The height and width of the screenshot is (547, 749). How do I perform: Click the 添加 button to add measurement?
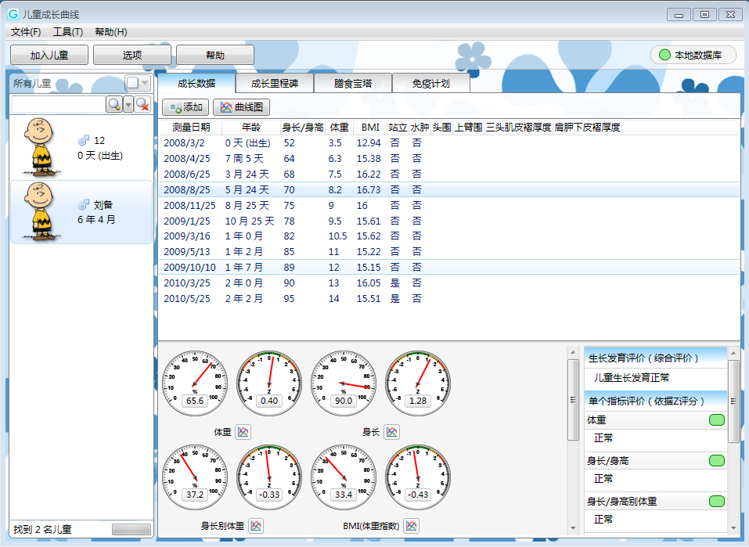185,107
